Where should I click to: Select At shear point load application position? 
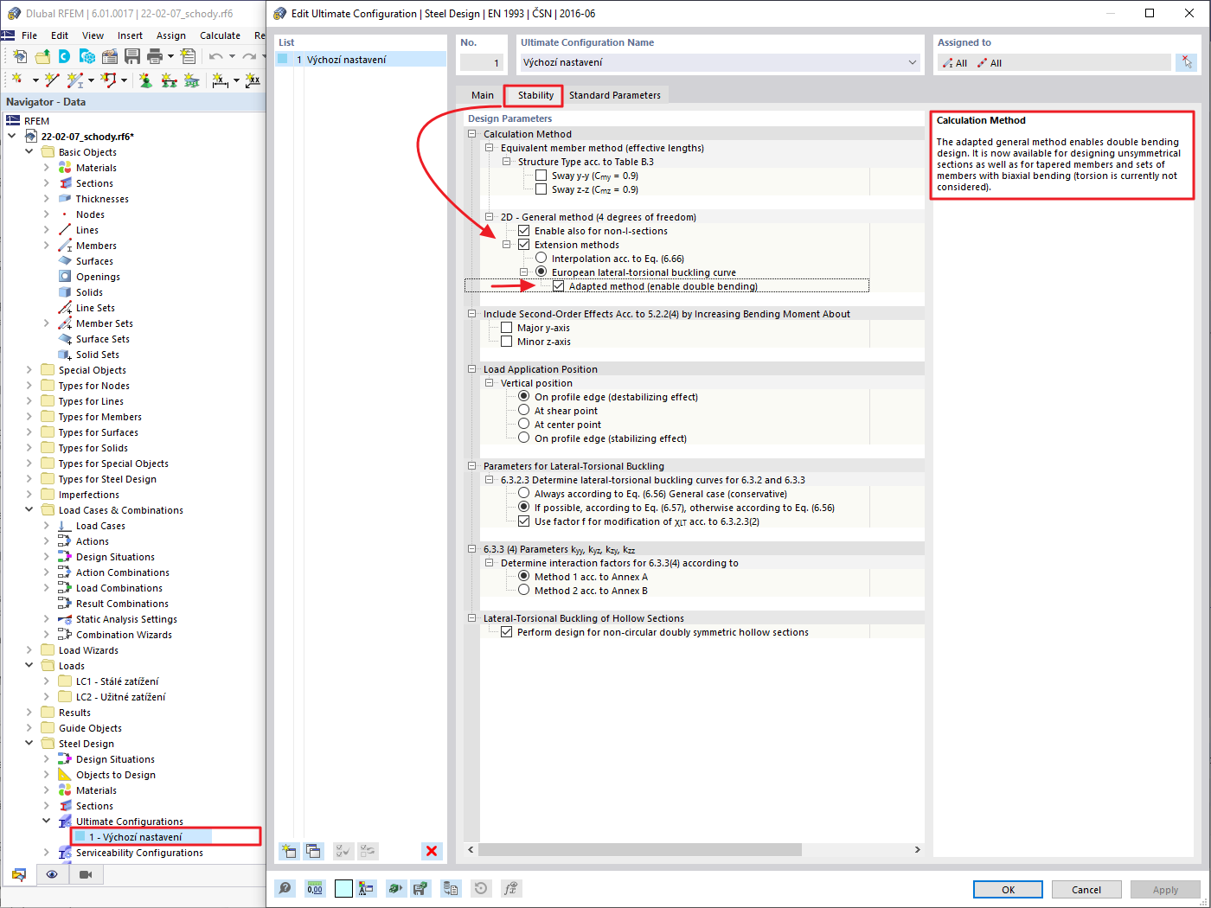[524, 410]
